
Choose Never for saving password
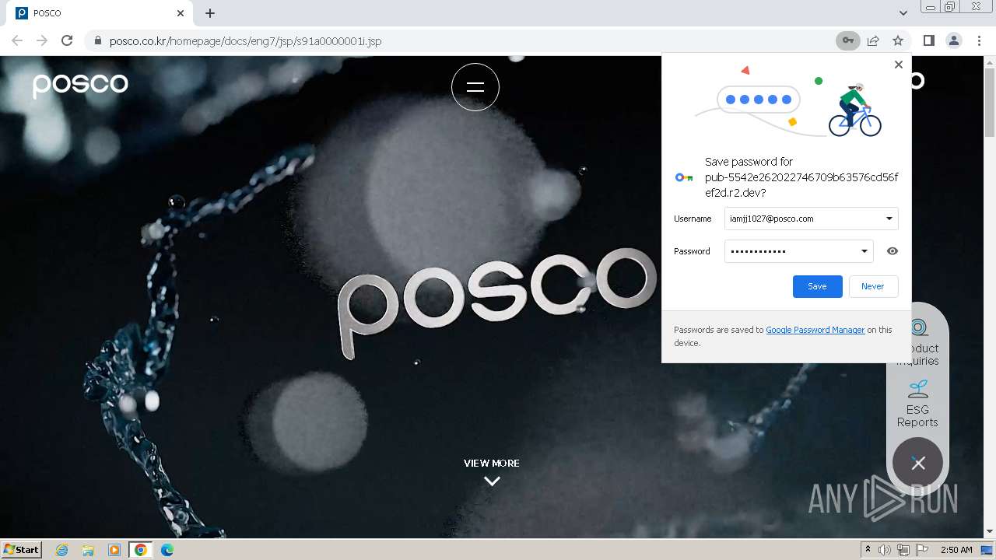[x=872, y=286]
